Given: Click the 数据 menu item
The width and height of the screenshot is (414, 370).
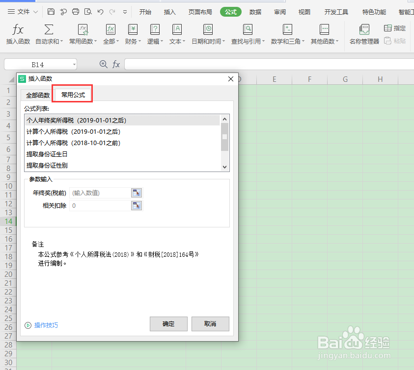Looking at the screenshot, I should (255, 12).
